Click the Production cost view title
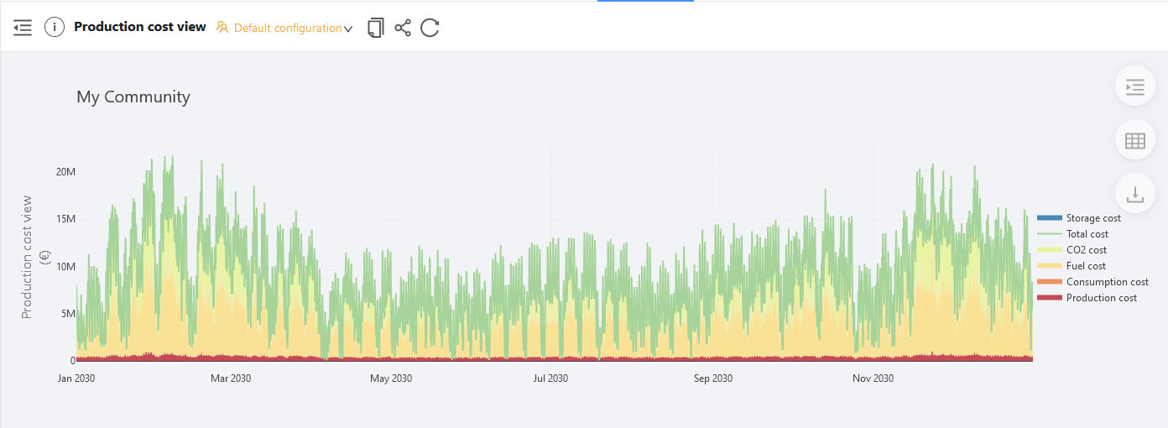Screen dimensions: 1168x428 tap(140, 27)
